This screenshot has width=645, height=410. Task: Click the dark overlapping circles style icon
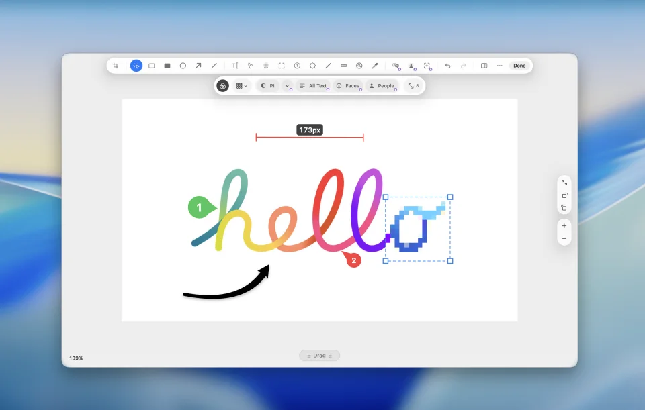click(222, 86)
